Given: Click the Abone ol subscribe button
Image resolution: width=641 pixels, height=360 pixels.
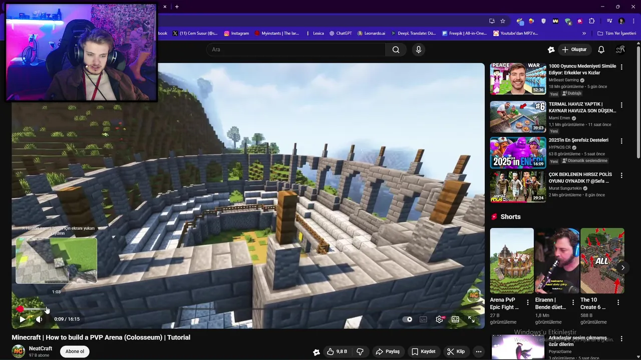Looking at the screenshot, I should pyautogui.click(x=75, y=351).
